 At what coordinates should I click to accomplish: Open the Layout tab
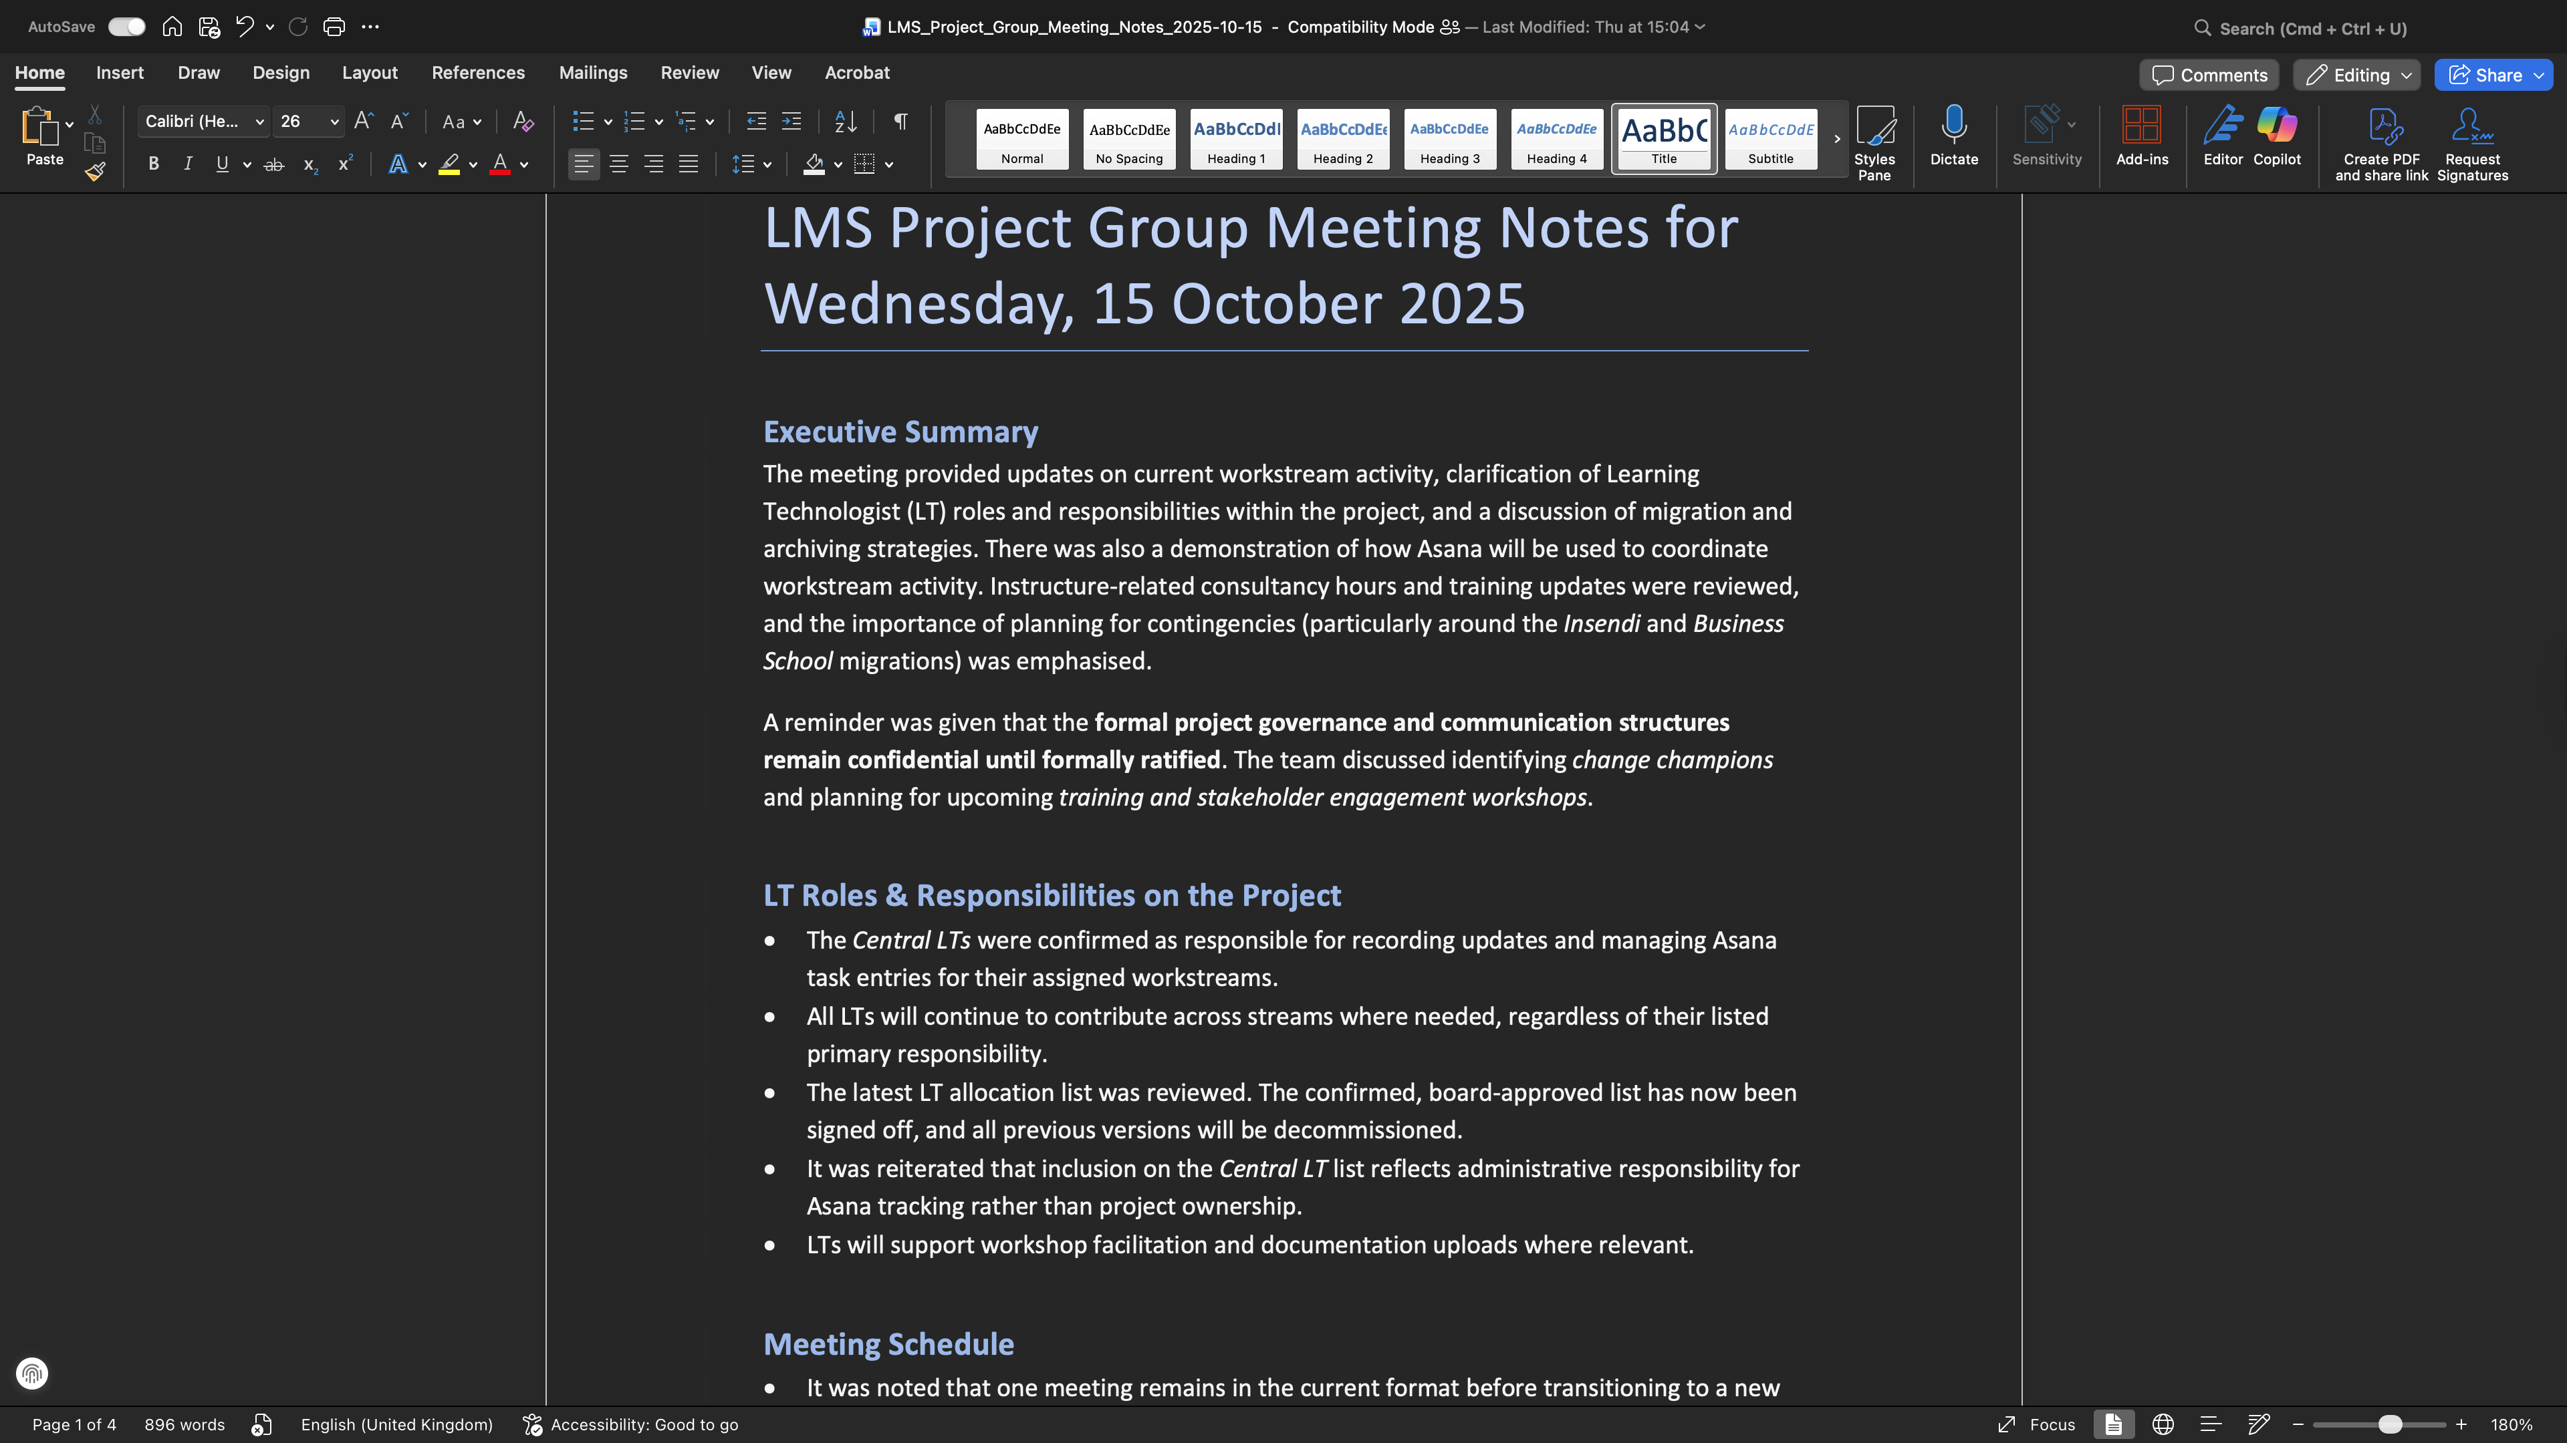tap(369, 73)
